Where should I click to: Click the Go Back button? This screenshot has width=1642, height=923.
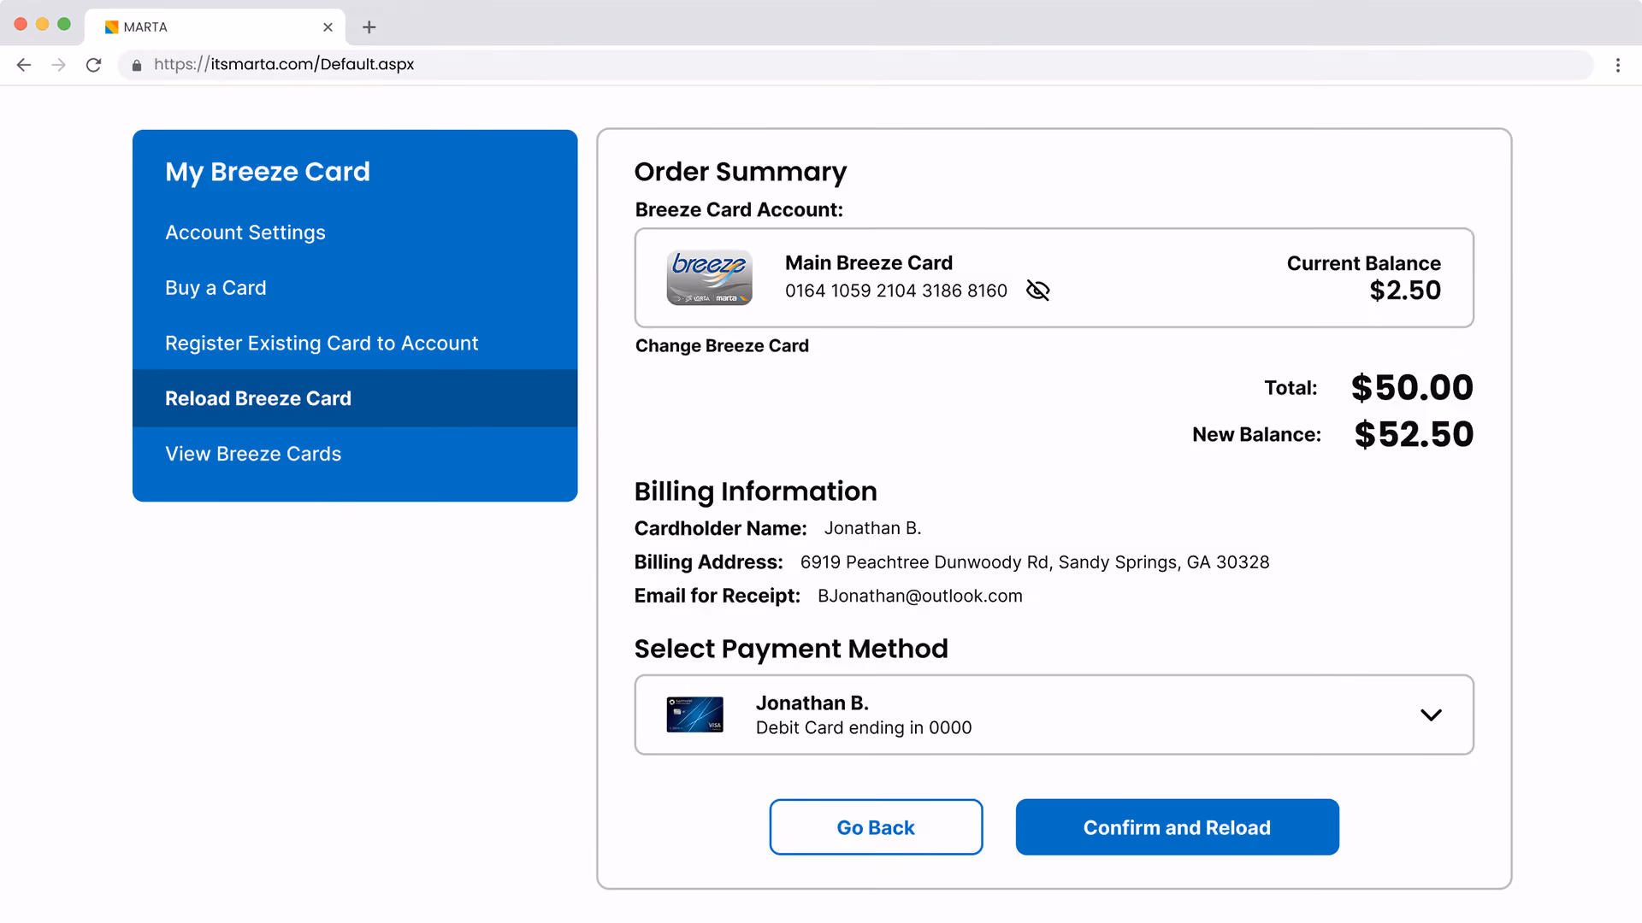point(876,826)
